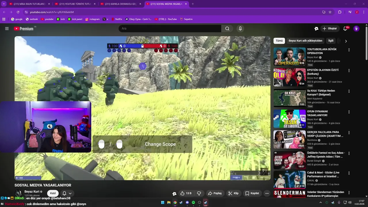Show more filter chips with right arrow
Viewport: 368px width, 207px height.
tap(346, 41)
